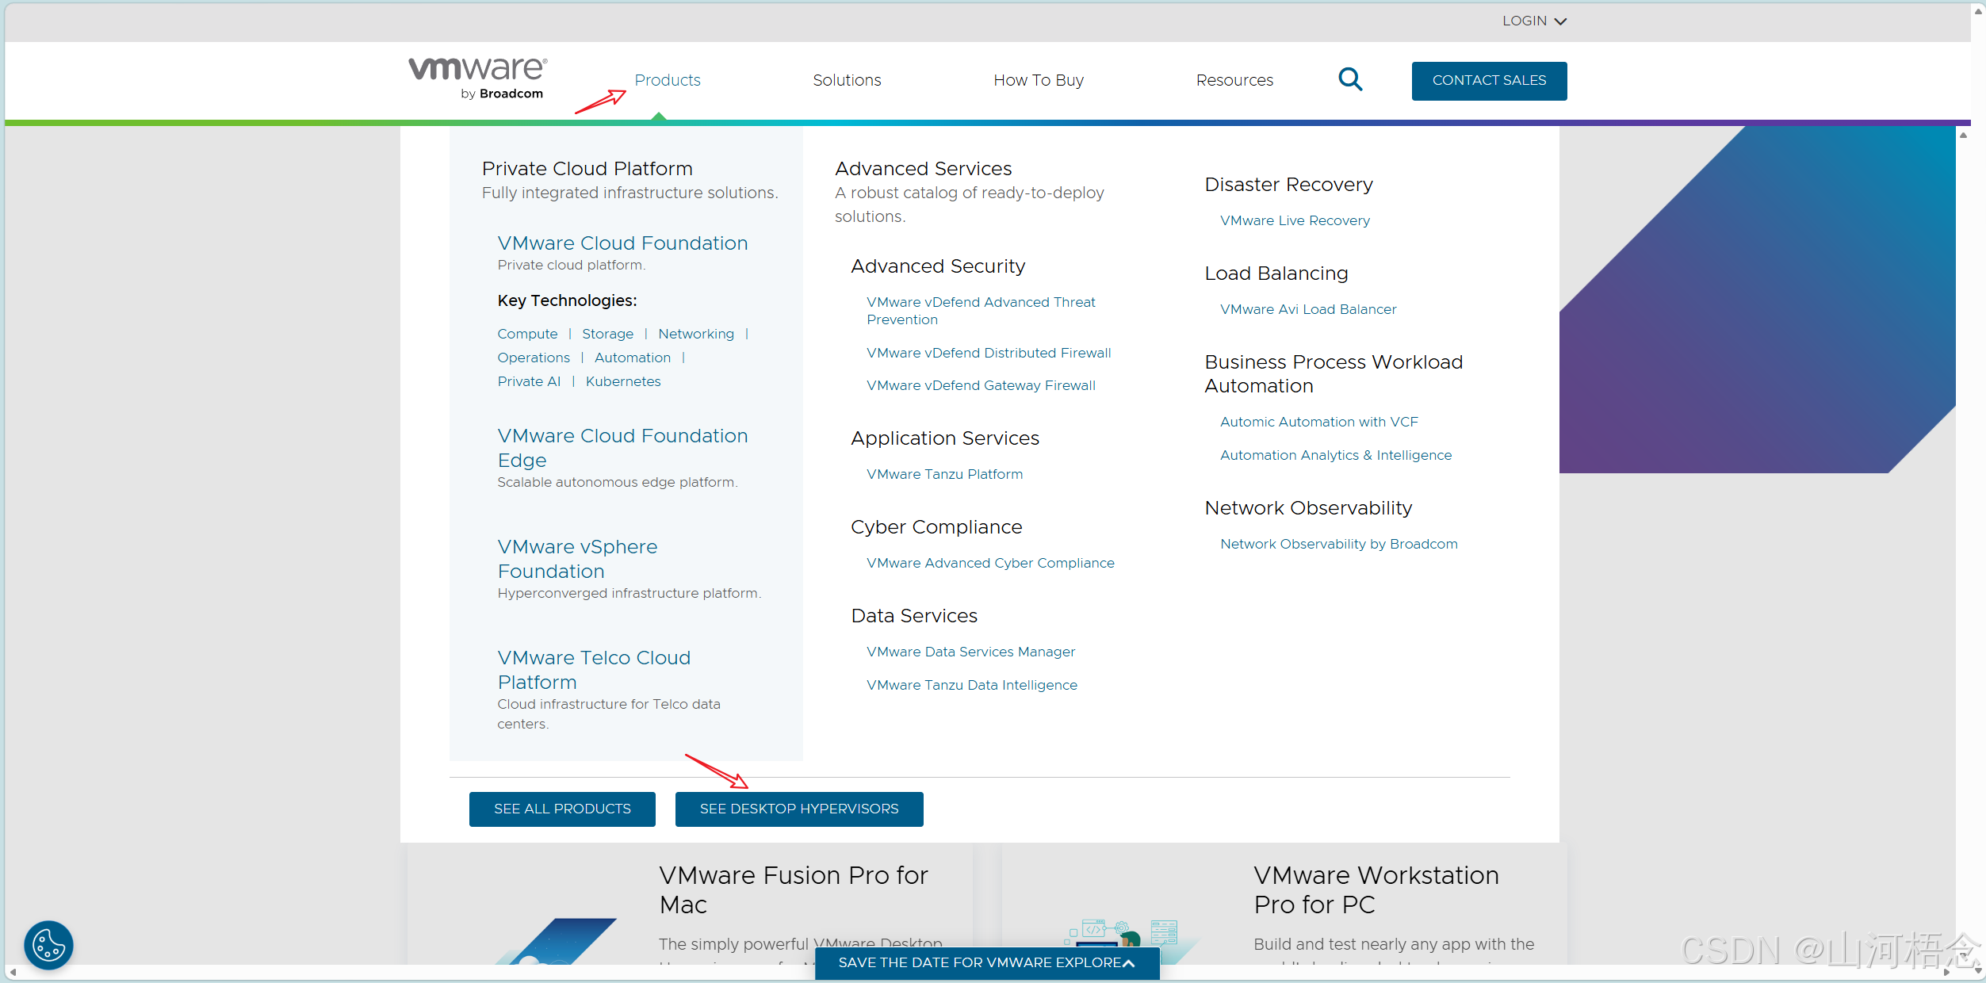Click SEE DESKTOP HYPERVISORS button
Viewport: 1986px width, 983px height.
798,809
